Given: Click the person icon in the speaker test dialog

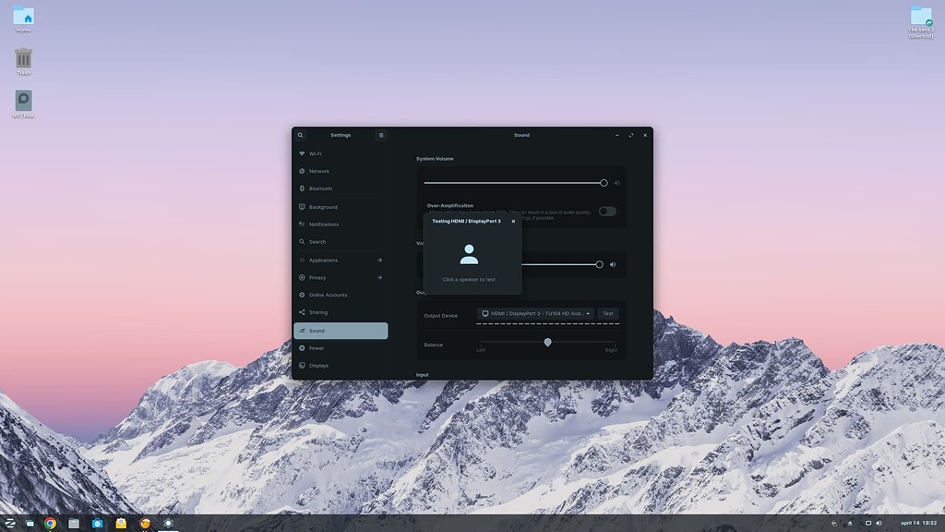Looking at the screenshot, I should [469, 254].
